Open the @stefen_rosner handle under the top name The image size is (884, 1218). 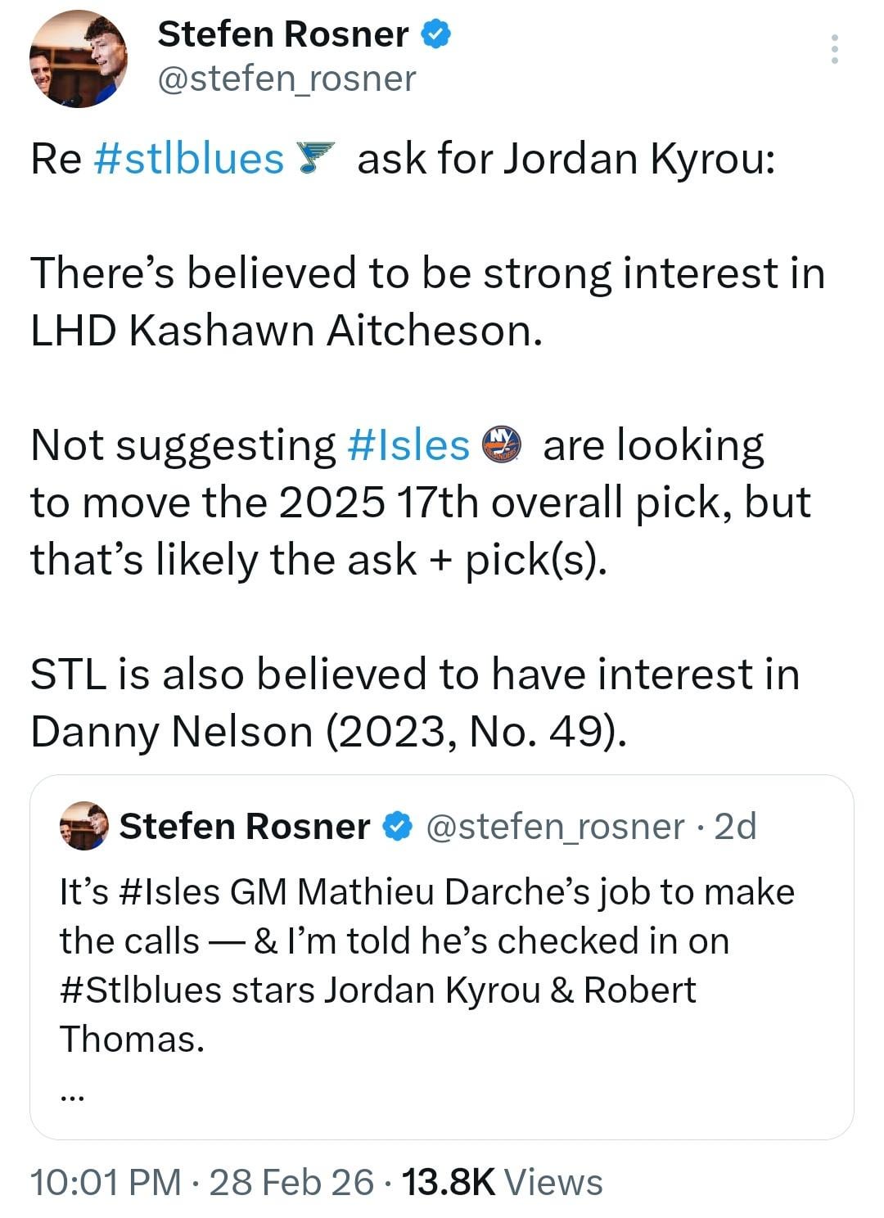(x=286, y=79)
